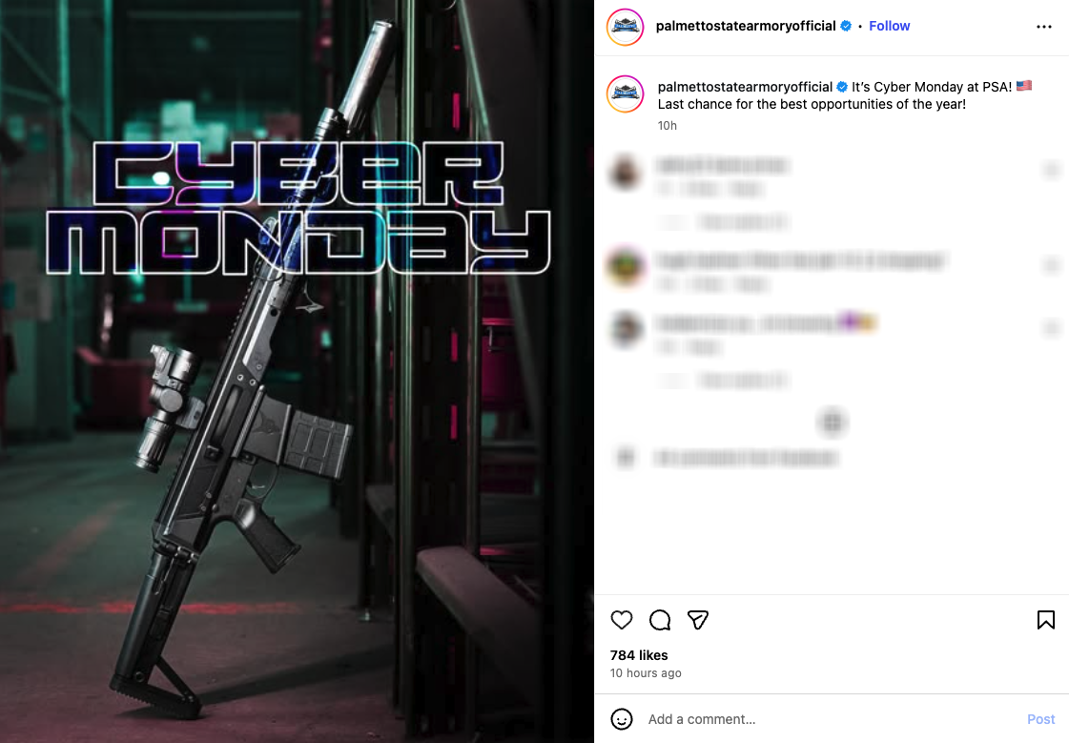
Task: Like the post with the heart icon
Action: coord(621,620)
